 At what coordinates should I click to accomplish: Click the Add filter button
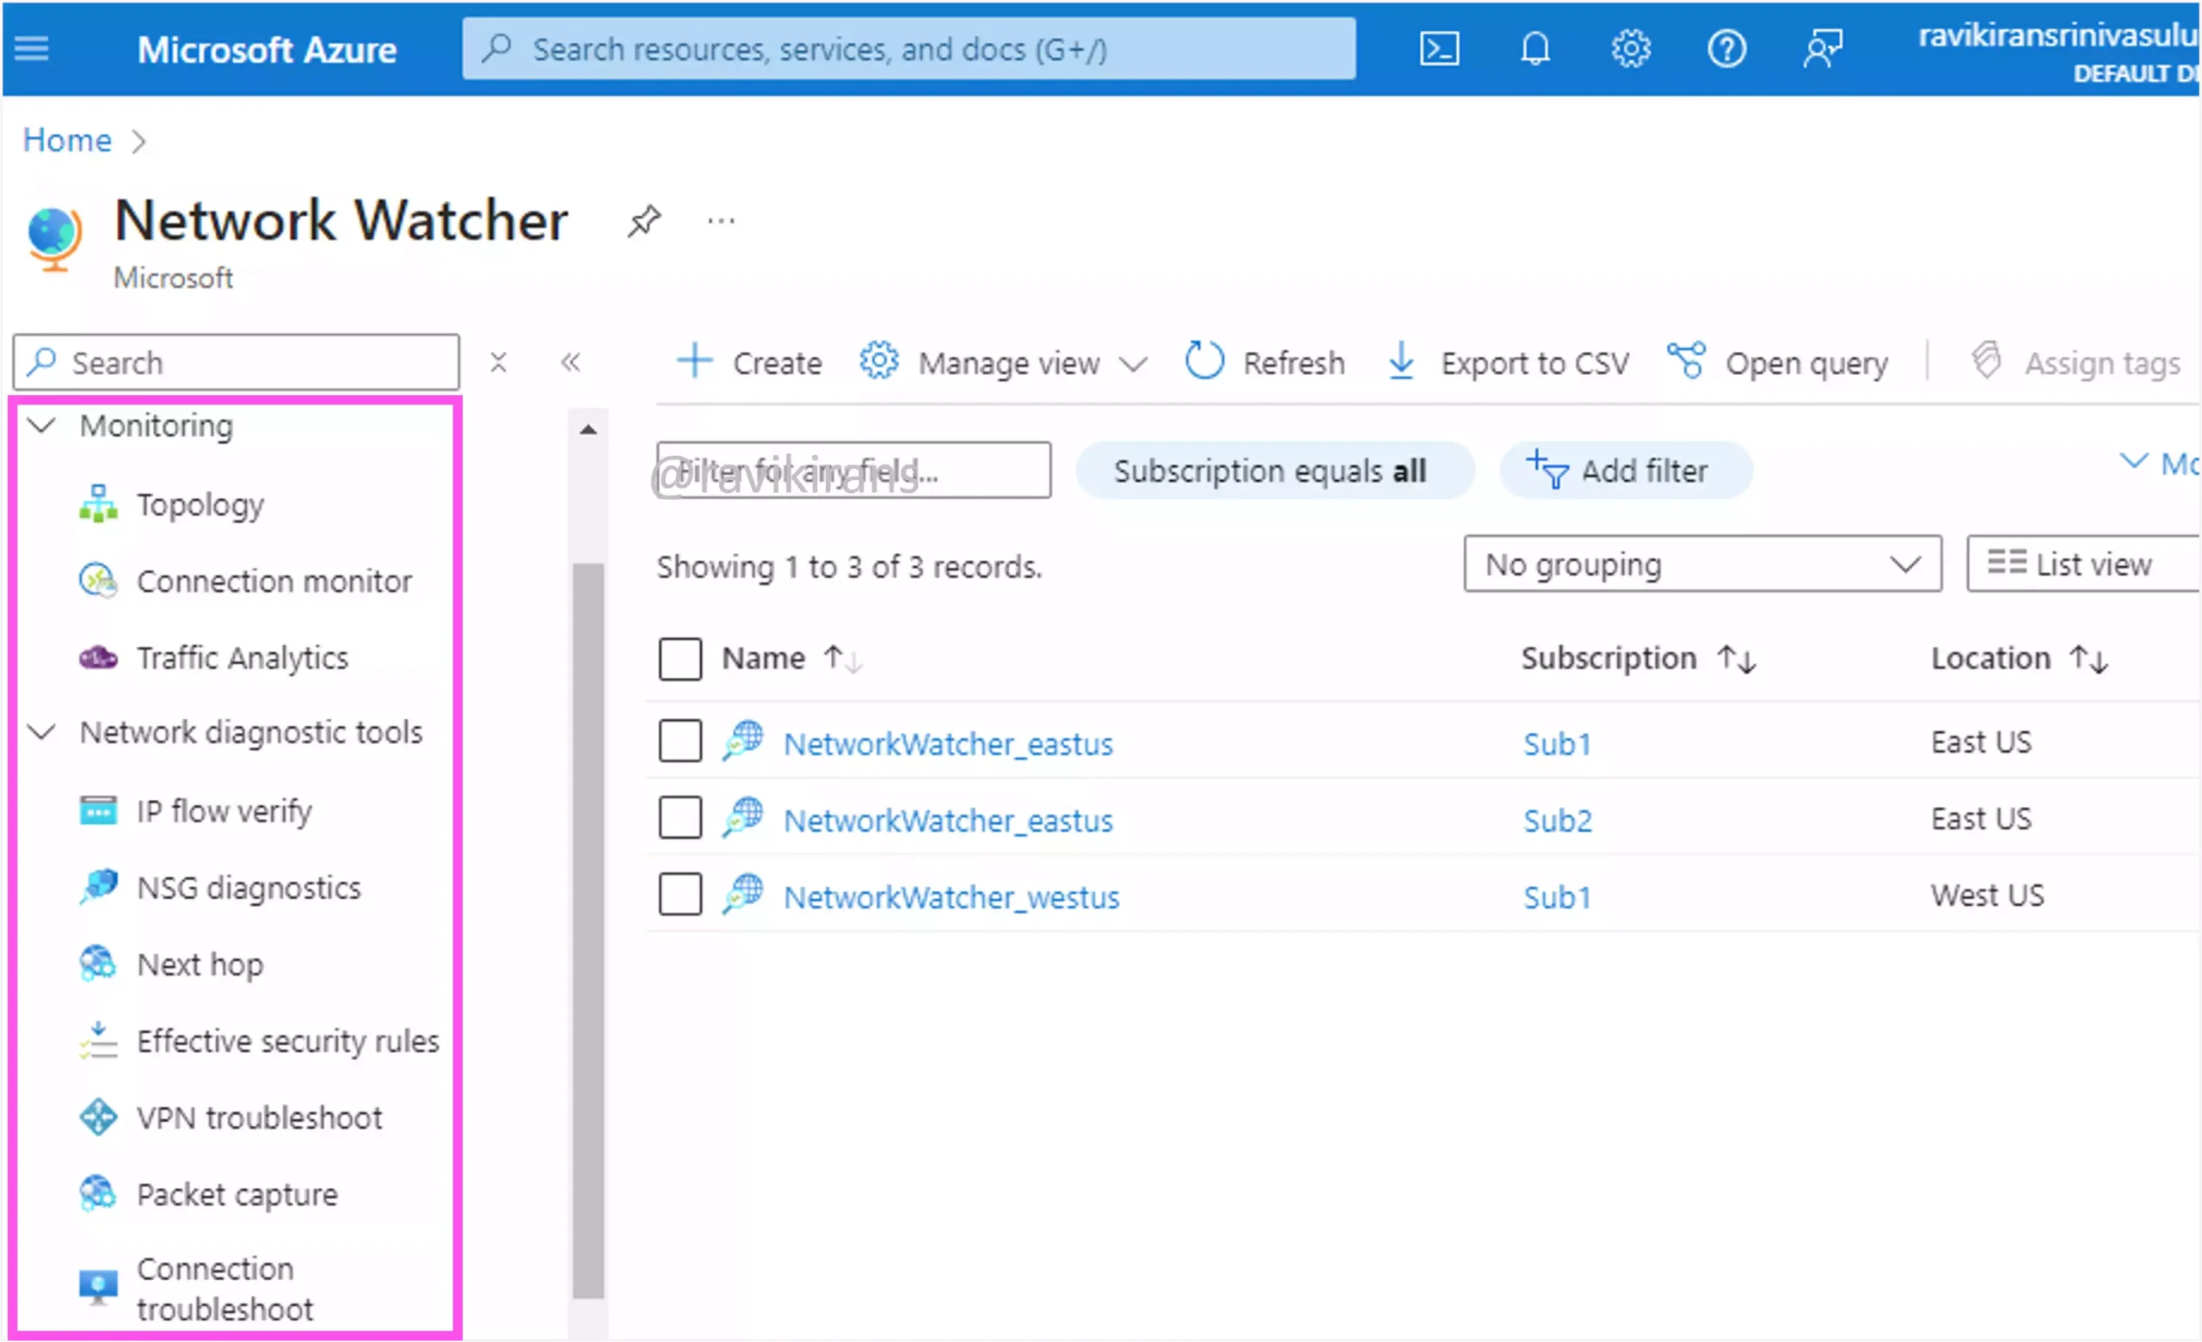[1625, 470]
